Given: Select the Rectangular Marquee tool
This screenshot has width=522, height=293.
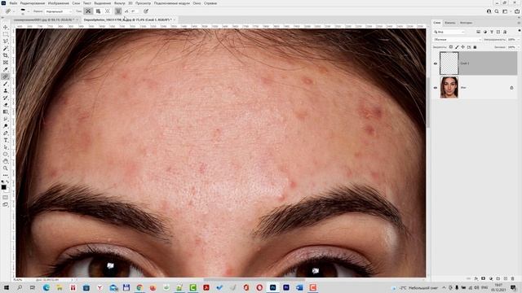Looking at the screenshot, I should pyautogui.click(x=6, y=34).
